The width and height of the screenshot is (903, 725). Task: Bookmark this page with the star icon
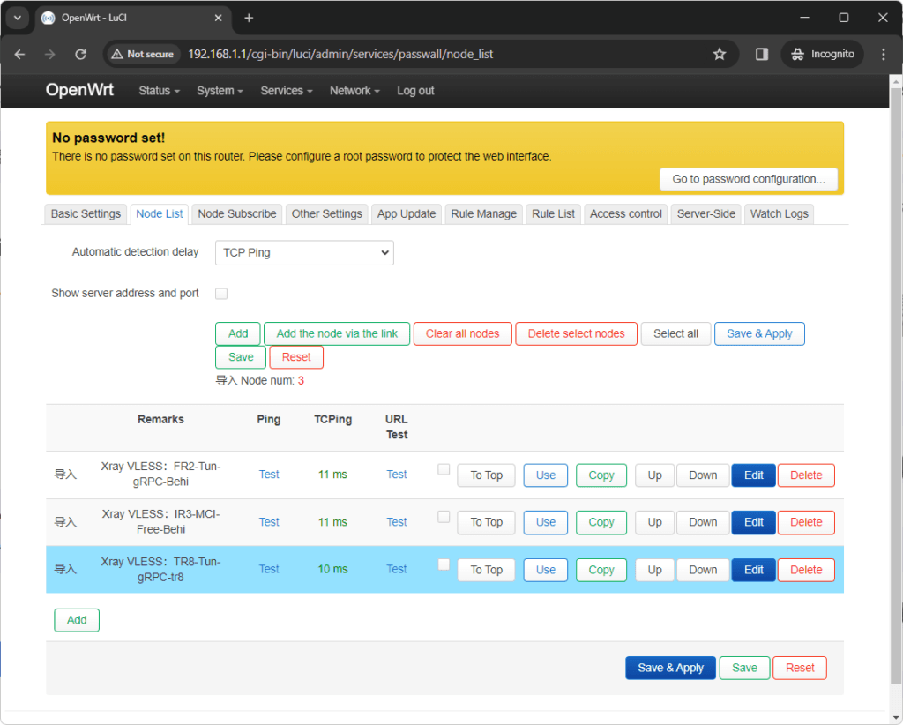tap(720, 54)
